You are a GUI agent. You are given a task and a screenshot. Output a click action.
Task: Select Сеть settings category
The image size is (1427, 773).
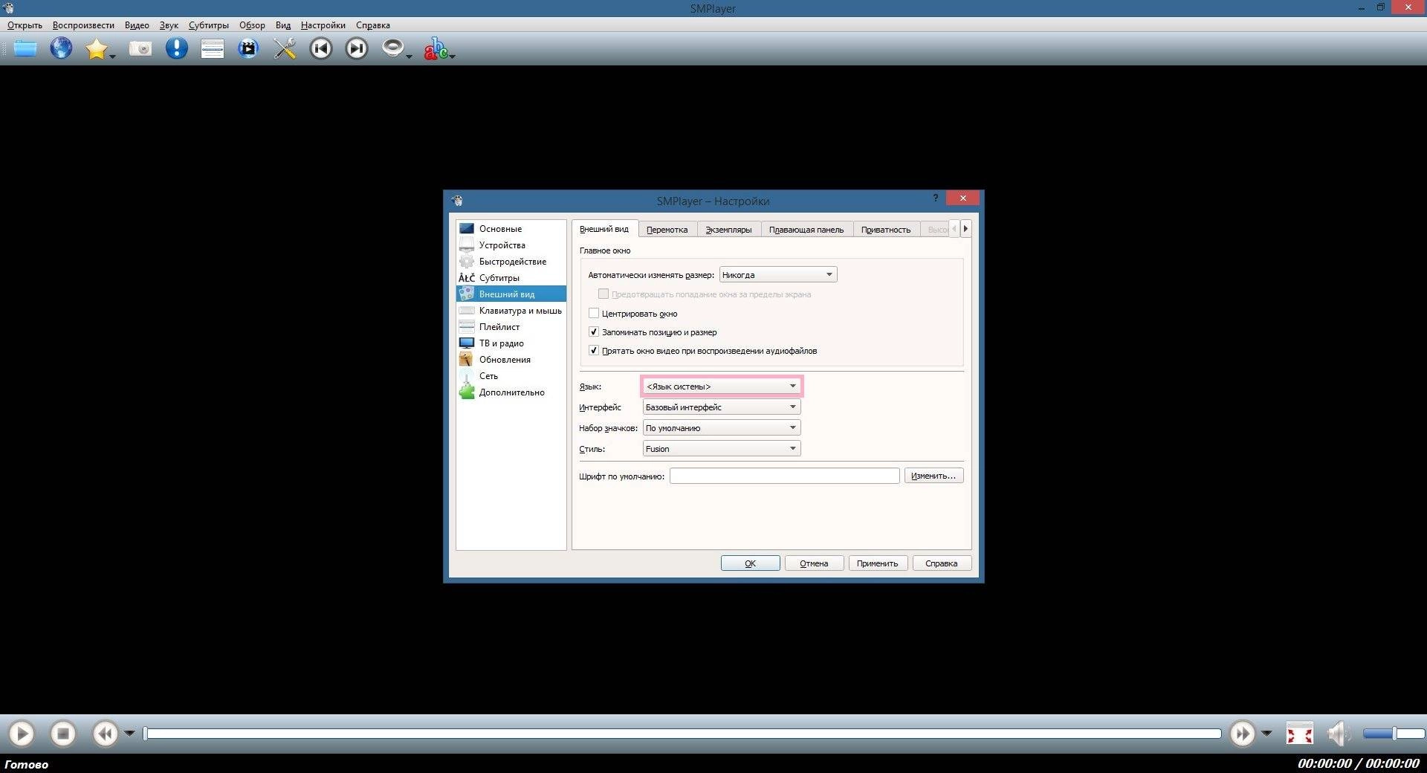(511, 376)
